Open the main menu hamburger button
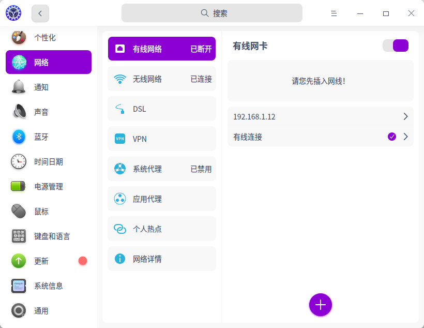 click(334, 13)
